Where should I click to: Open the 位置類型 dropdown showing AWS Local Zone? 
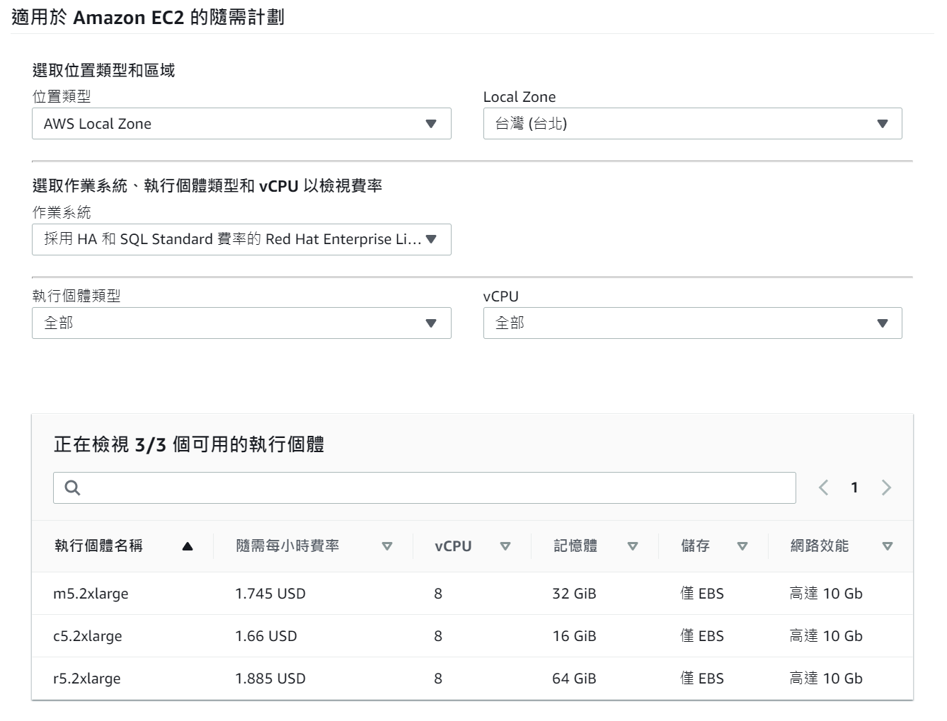click(241, 124)
